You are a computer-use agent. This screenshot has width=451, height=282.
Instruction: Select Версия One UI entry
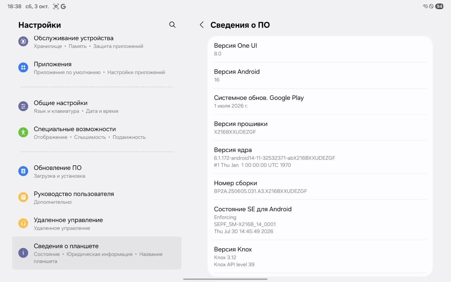320,49
